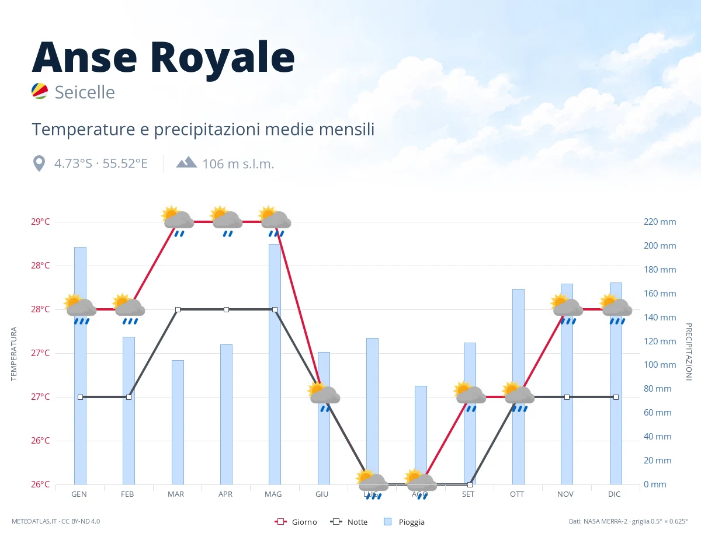701x537 pixels.
Task: Click the May weather icon
Action: (x=275, y=221)
